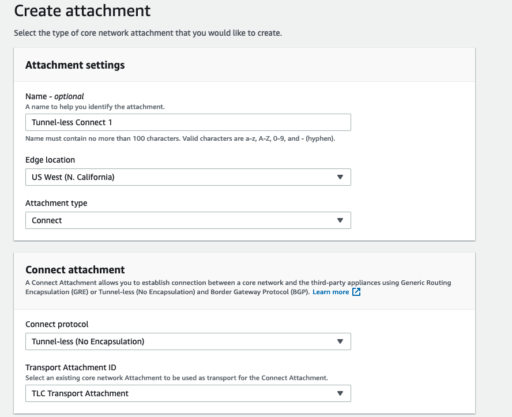Click the Connect attachment section heading
Viewport: 512px width, 417px height.
74,270
